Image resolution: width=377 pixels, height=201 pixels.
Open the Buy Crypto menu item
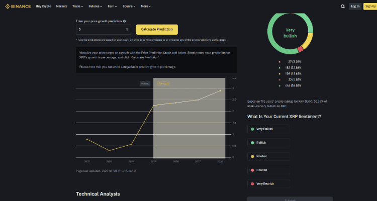click(x=43, y=7)
